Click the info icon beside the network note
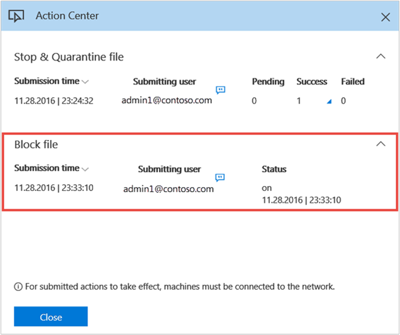Viewport: 400px width, 335px height. [x=18, y=287]
